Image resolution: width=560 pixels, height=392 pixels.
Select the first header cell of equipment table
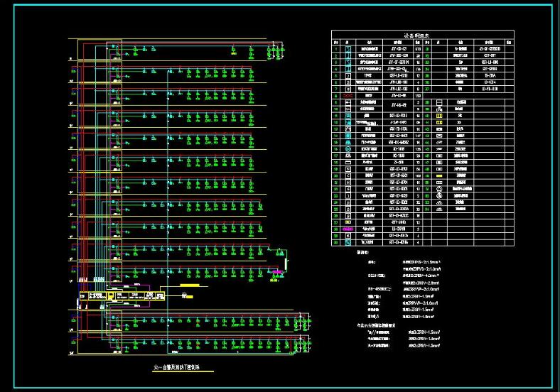click(336, 42)
